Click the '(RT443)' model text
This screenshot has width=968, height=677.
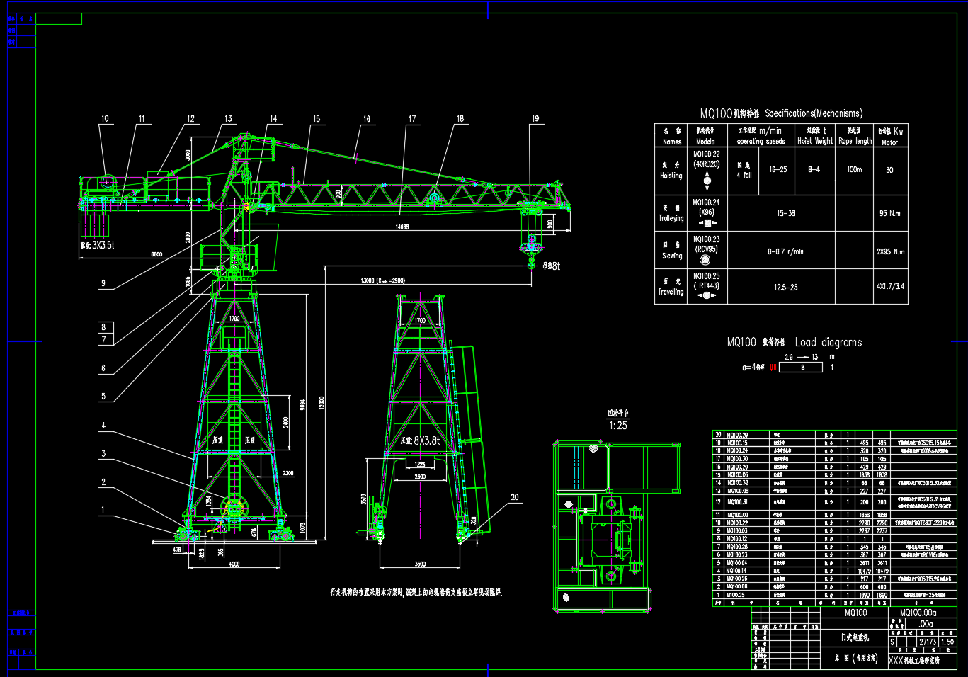pos(707,286)
